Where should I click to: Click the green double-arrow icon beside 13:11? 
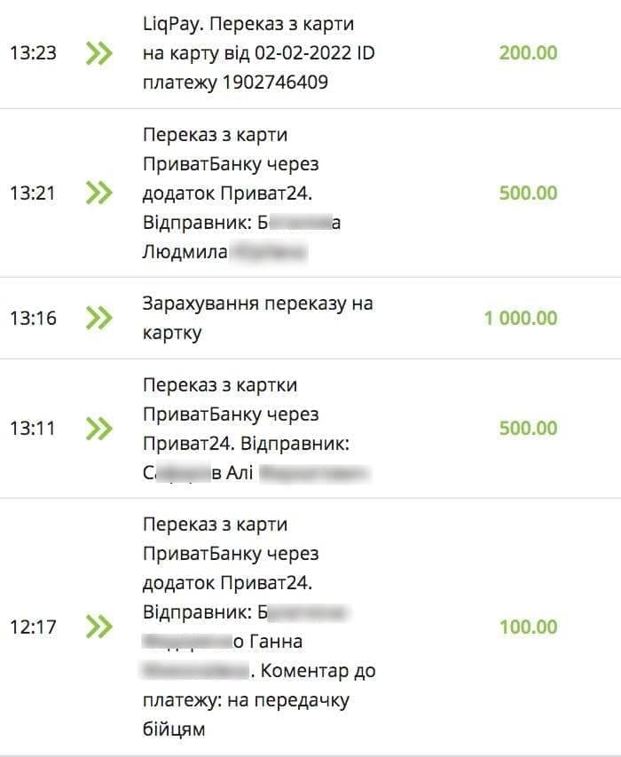pyautogui.click(x=99, y=429)
